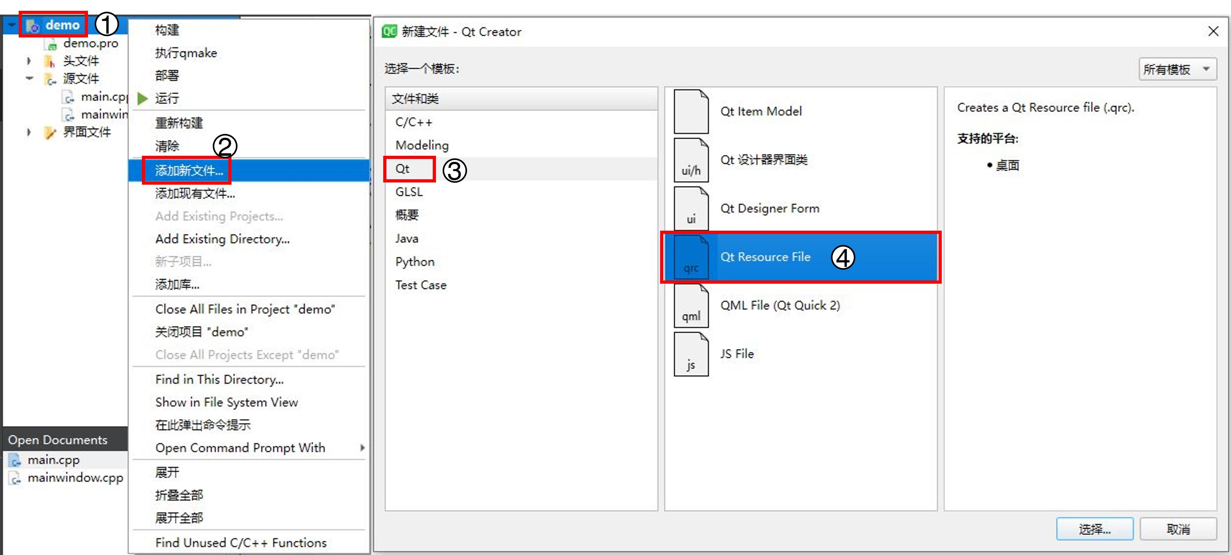Select 添加库... in context menu
1231x555 pixels.
click(x=249, y=285)
